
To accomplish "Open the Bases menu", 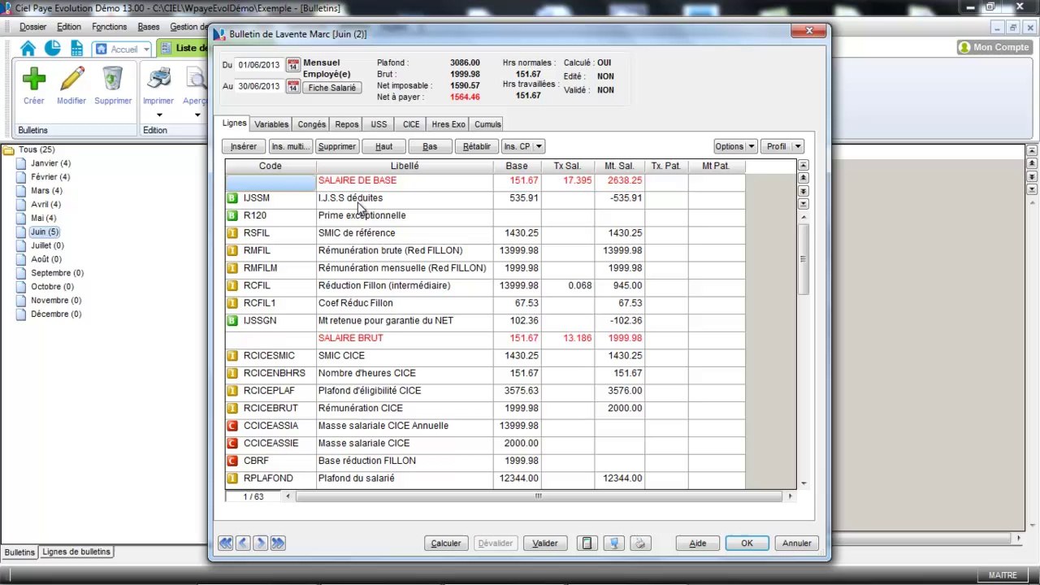I will tap(149, 27).
